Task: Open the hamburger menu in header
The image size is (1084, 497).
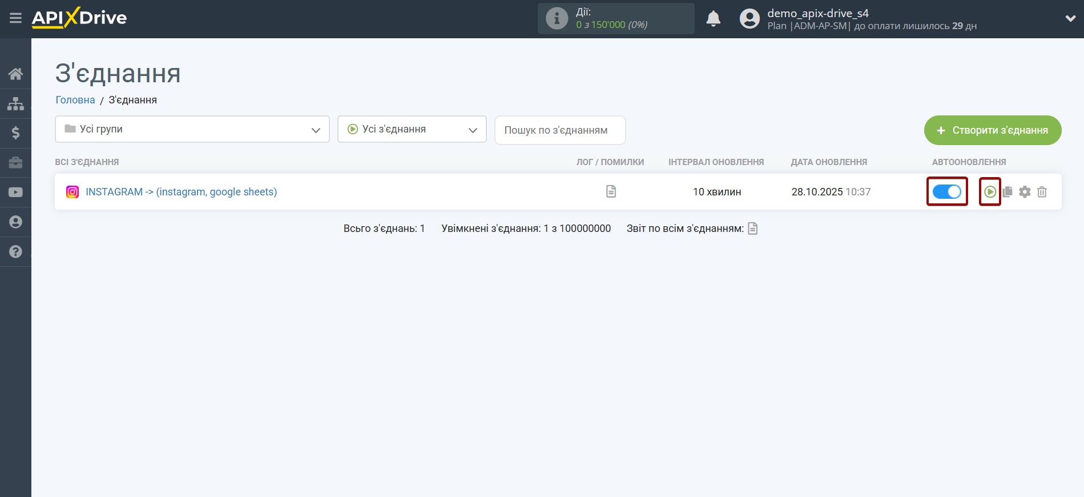Action: (15, 18)
